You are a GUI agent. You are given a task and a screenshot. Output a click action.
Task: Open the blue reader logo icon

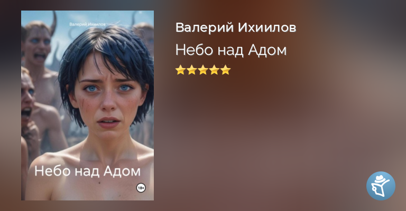(381, 186)
